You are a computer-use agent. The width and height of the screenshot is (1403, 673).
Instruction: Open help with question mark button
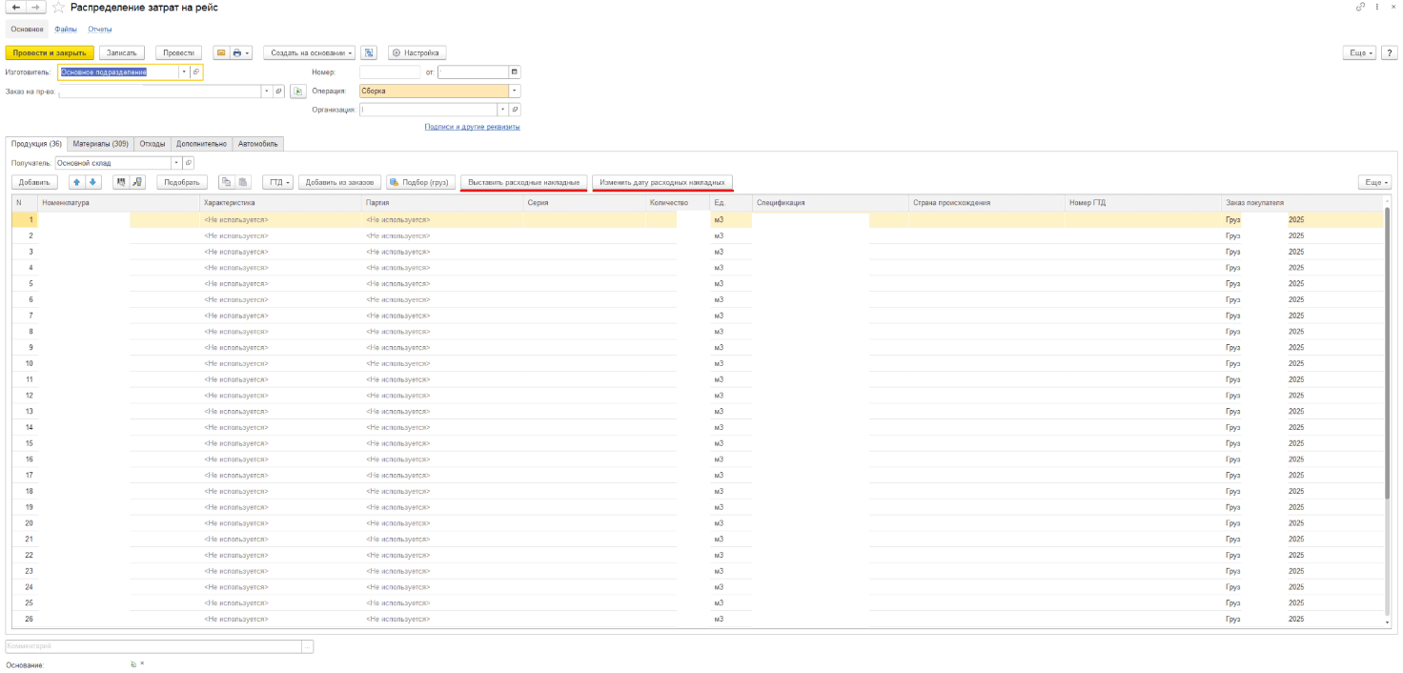click(1390, 53)
